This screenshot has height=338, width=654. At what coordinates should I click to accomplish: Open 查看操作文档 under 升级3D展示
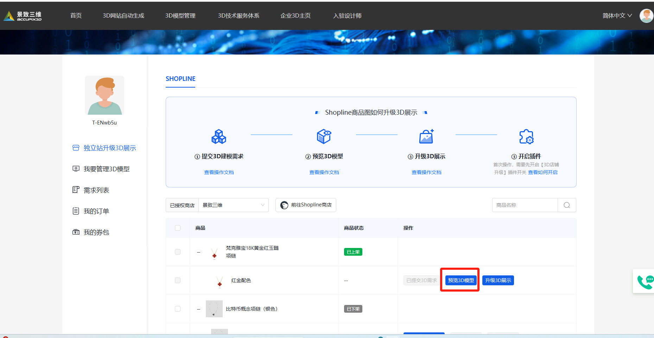pyautogui.click(x=426, y=172)
